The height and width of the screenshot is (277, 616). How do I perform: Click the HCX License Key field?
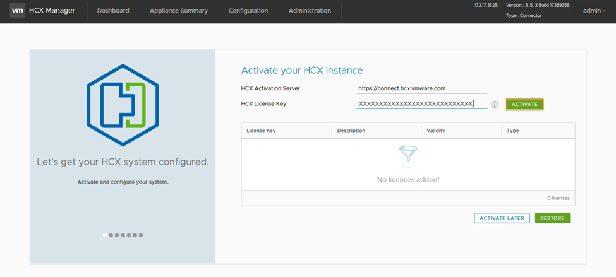[x=421, y=104]
